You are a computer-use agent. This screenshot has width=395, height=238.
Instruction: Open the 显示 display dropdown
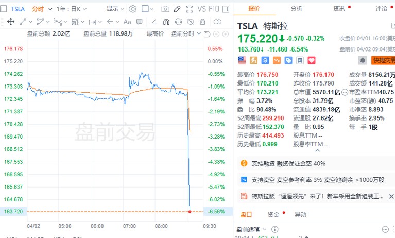(x=114, y=9)
